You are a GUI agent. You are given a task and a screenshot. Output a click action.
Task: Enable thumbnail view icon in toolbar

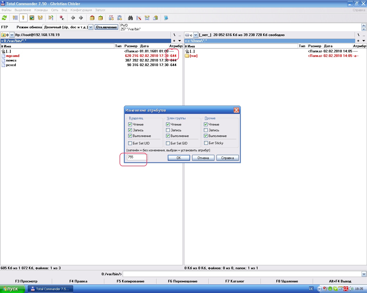(x=32, y=18)
